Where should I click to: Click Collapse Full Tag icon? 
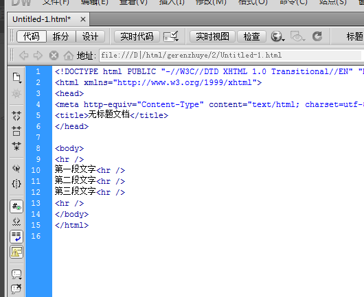[x=16, y=115]
